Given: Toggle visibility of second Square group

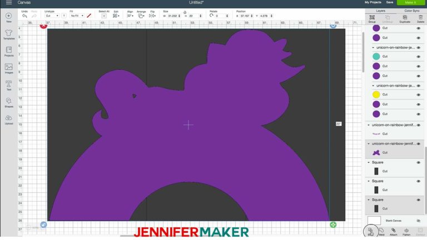Looking at the screenshot, I should [419, 181].
